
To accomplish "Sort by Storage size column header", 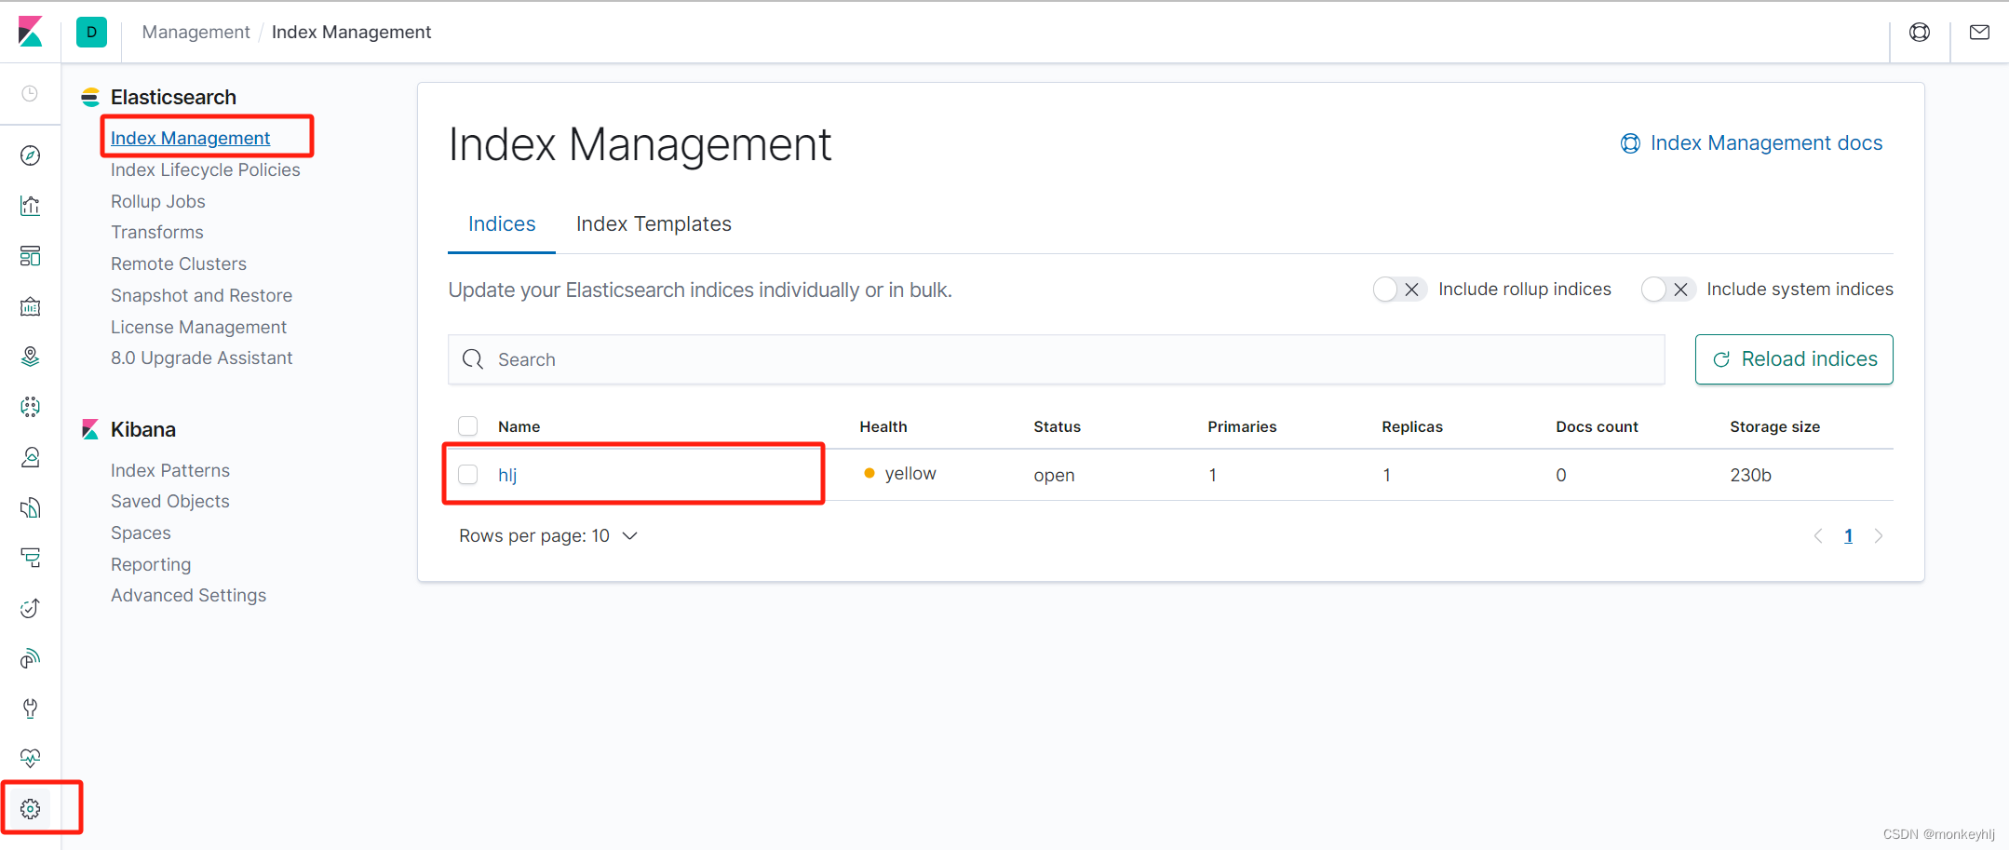I will tap(1774, 426).
